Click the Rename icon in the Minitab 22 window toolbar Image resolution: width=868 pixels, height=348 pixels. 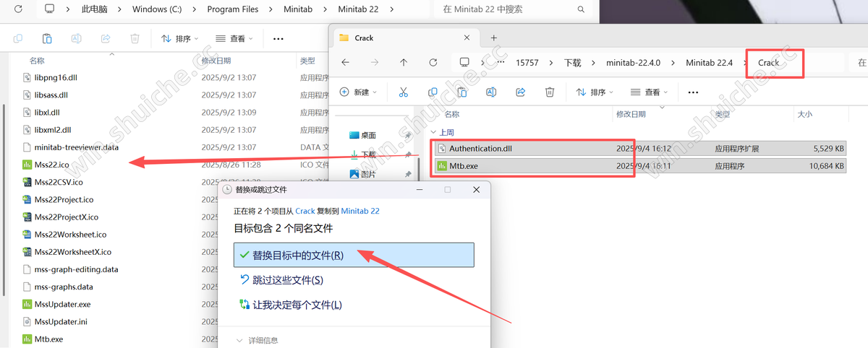click(76, 38)
